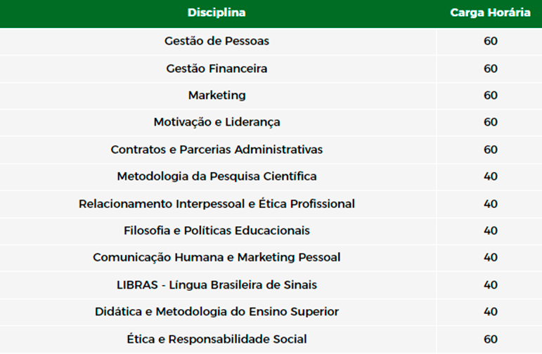The image size is (542, 354).
Task: Click the hours value for Marketing
Action: coord(491,96)
